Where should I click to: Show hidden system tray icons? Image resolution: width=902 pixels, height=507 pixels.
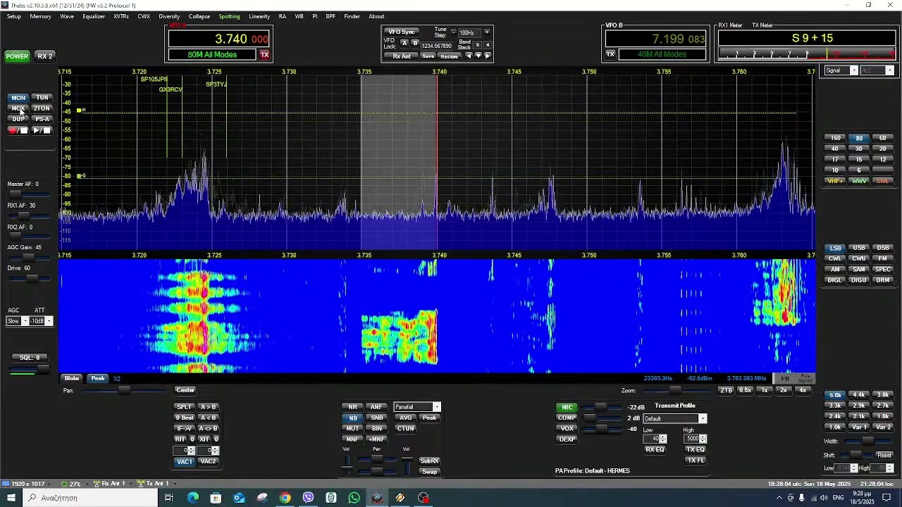point(779,498)
